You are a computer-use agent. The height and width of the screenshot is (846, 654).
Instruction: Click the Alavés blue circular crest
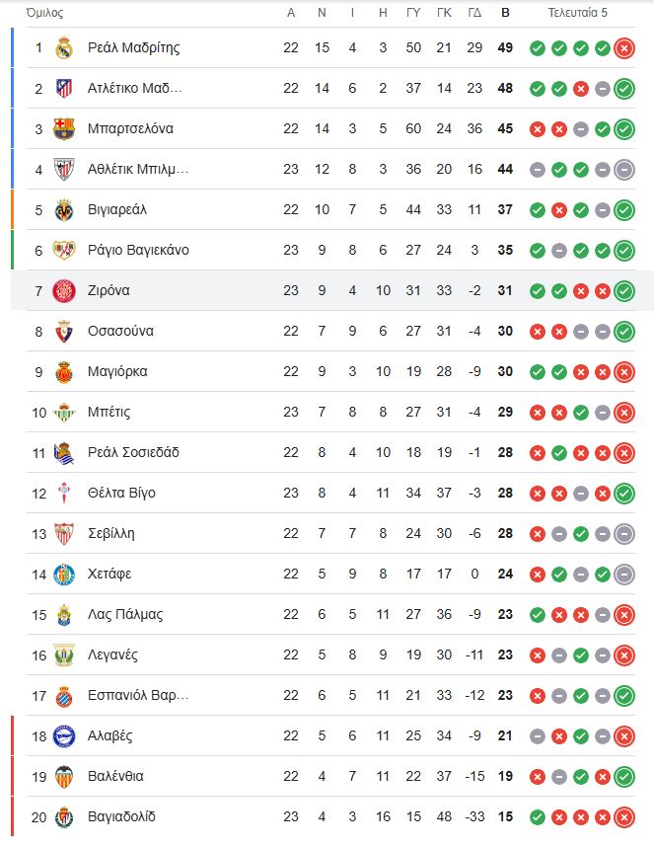[64, 736]
